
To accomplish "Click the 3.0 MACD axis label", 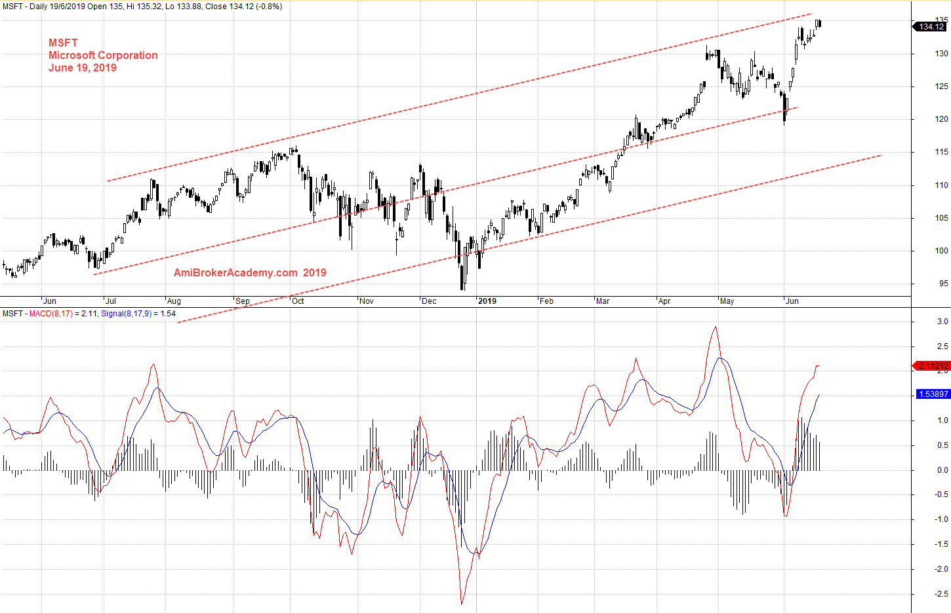I will point(942,322).
